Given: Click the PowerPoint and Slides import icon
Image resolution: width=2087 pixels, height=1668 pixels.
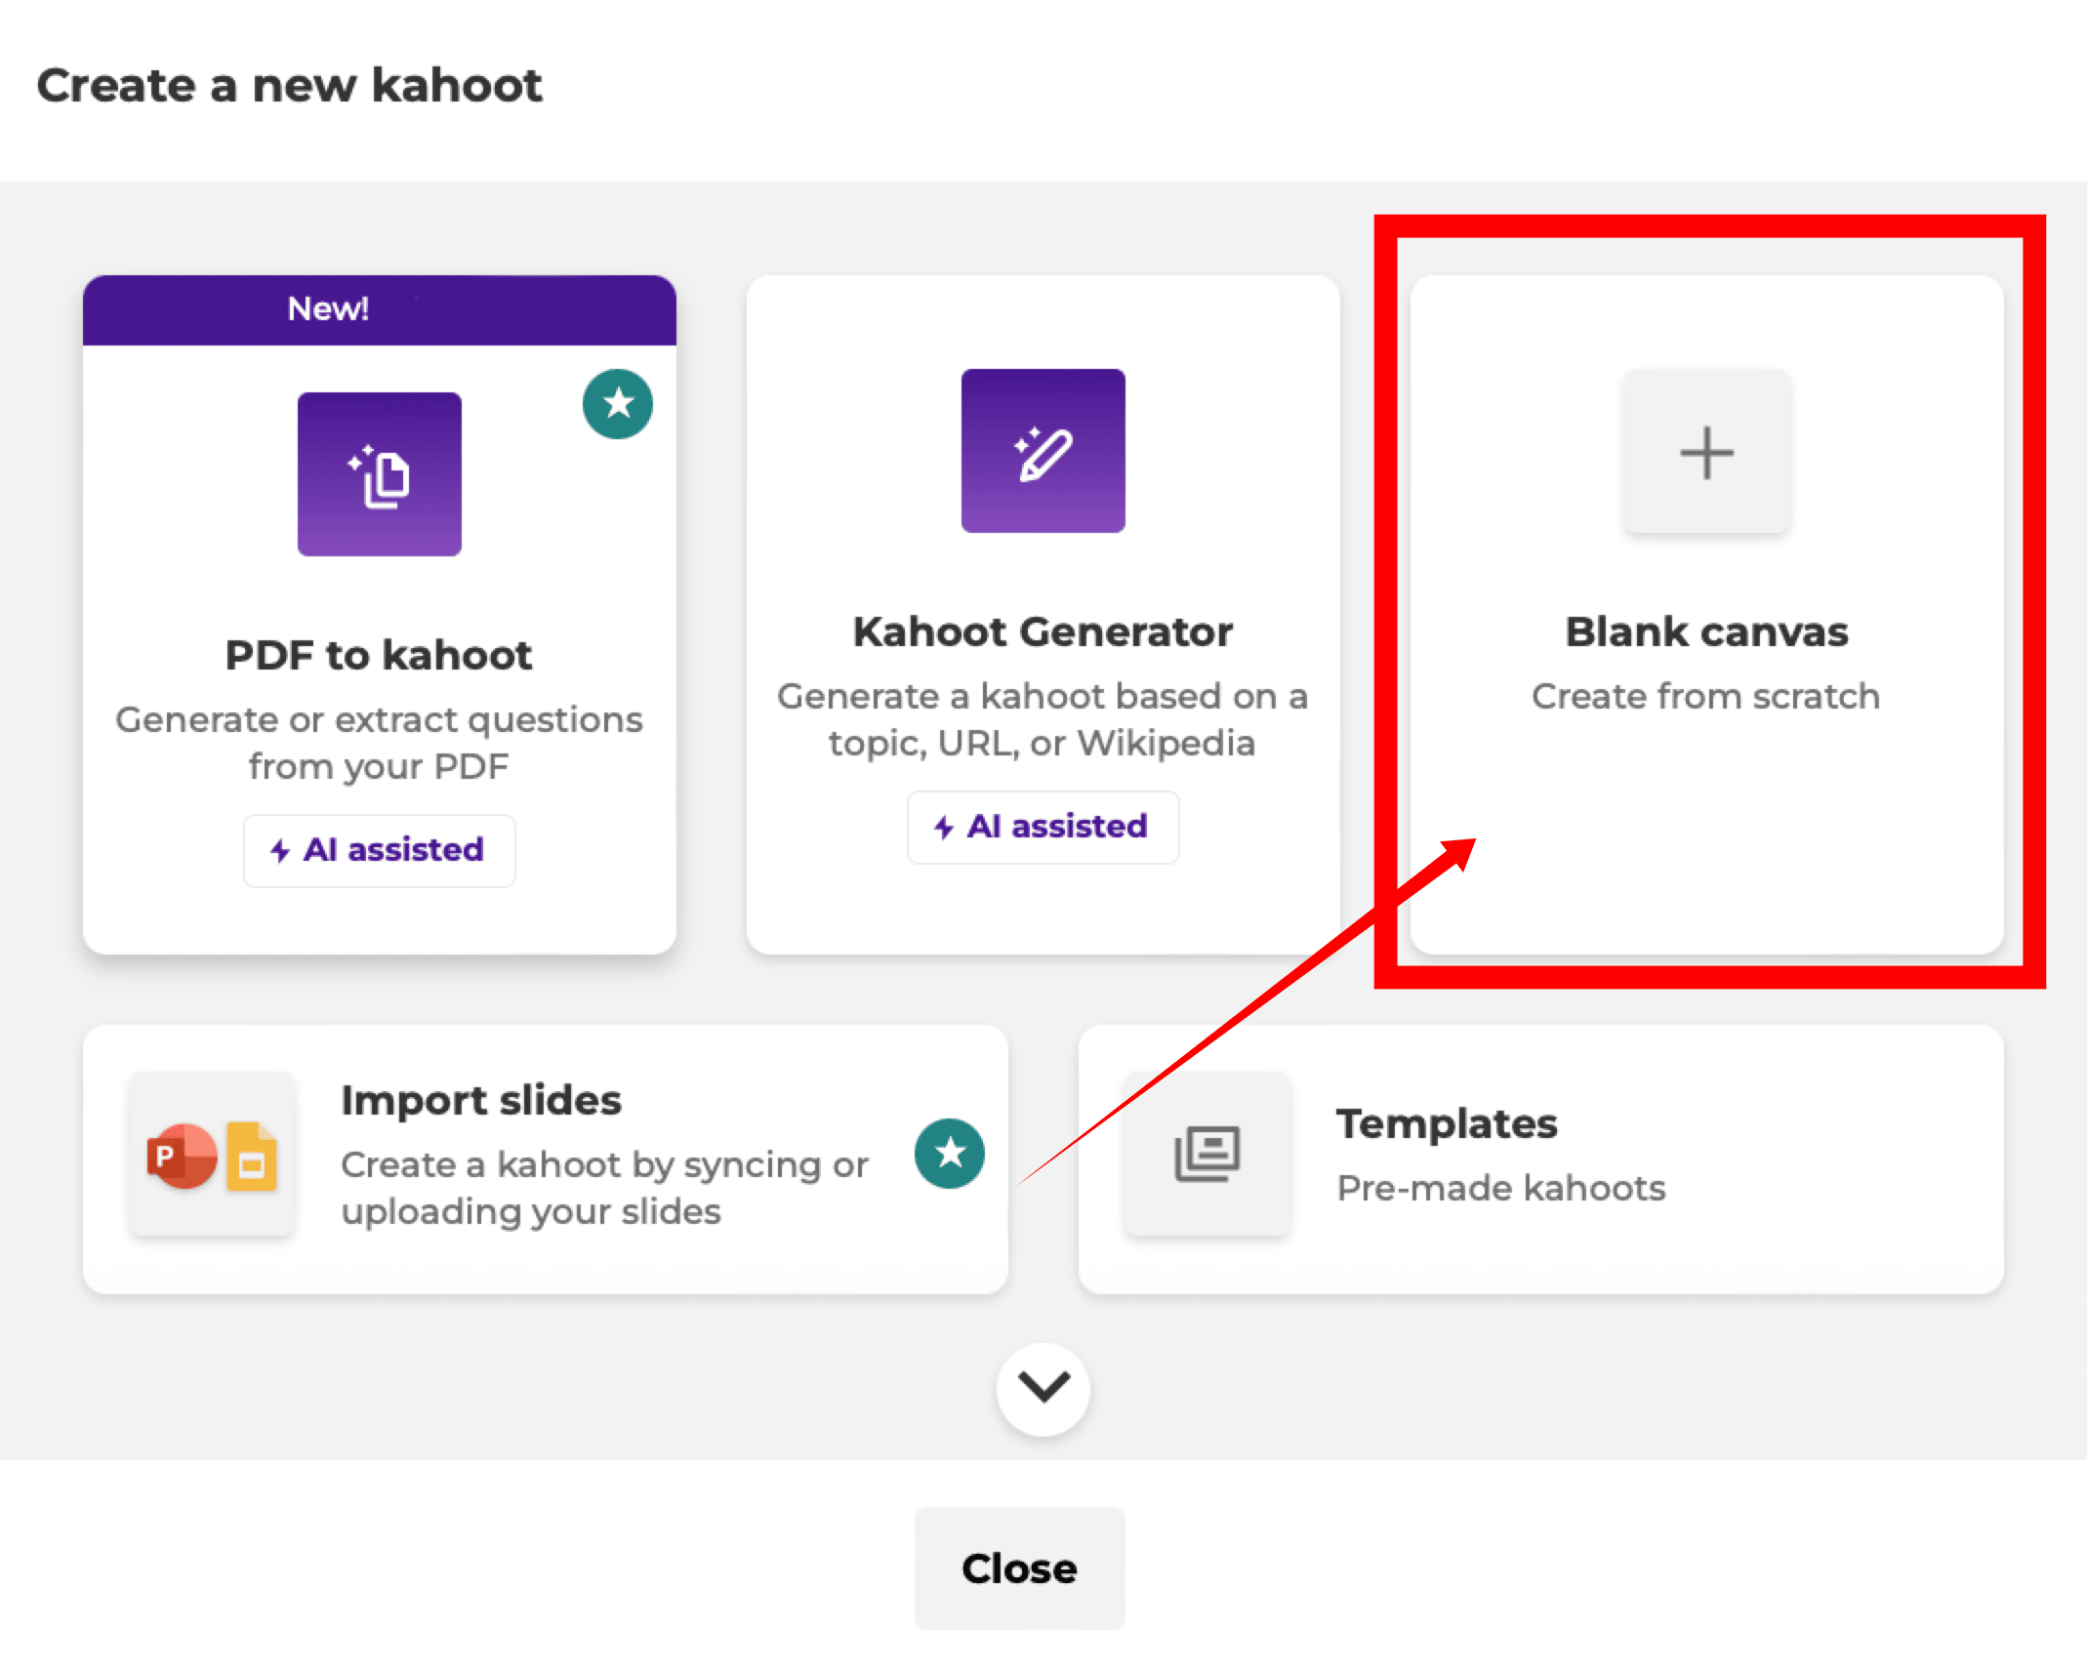Looking at the screenshot, I should tap(212, 1155).
